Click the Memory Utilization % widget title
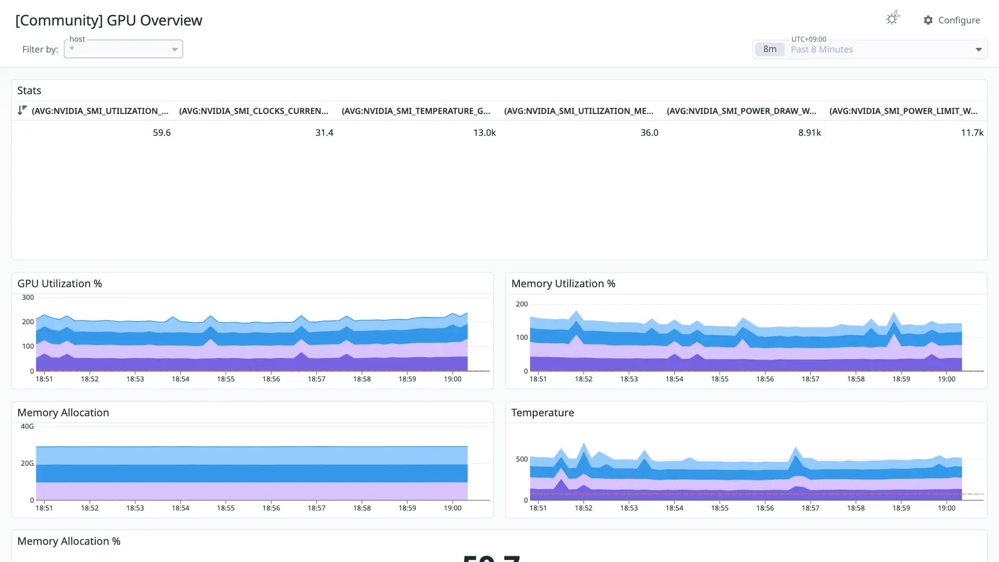 [x=563, y=284]
